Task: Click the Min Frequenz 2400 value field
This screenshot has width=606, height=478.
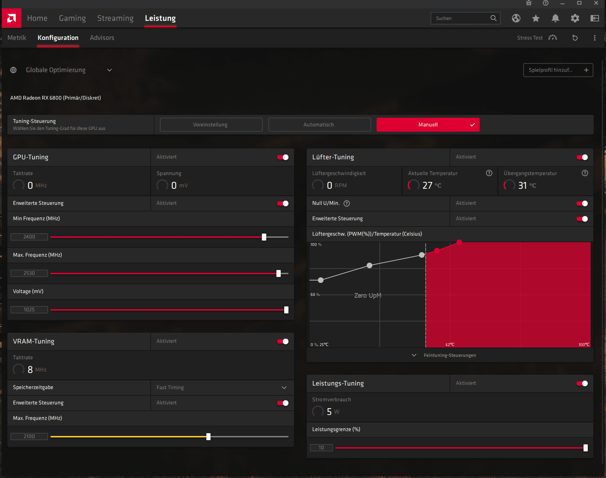Action: click(29, 237)
